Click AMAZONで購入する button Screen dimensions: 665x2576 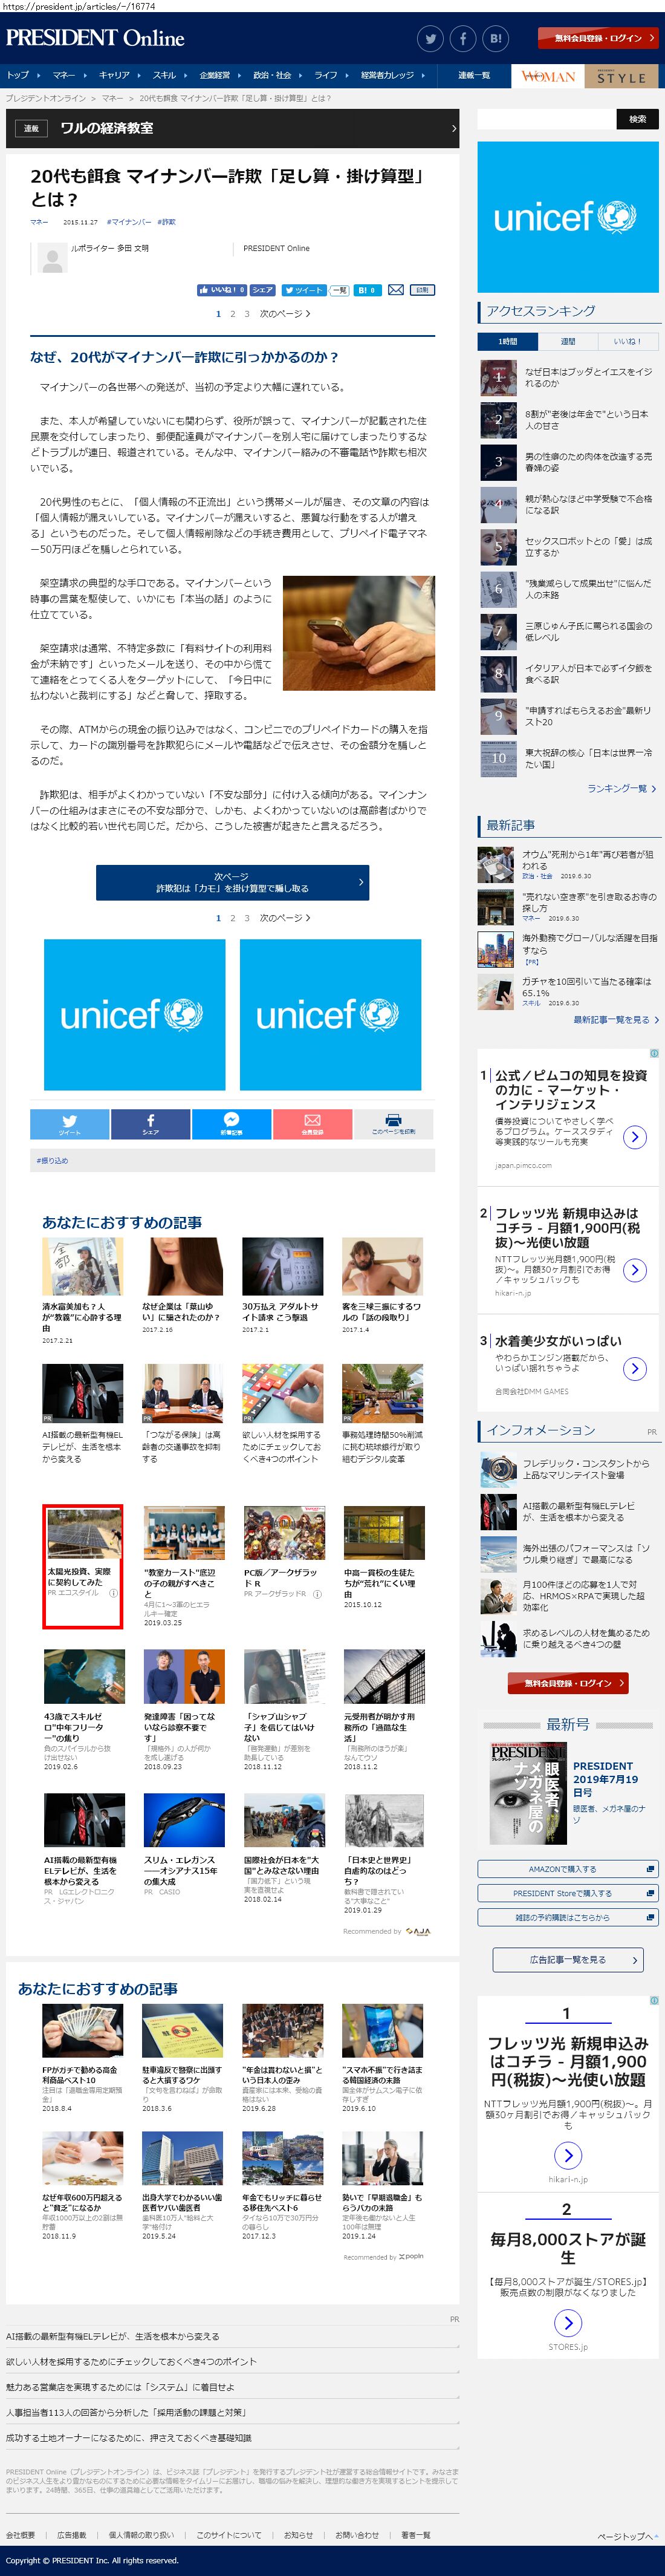[x=568, y=1869]
